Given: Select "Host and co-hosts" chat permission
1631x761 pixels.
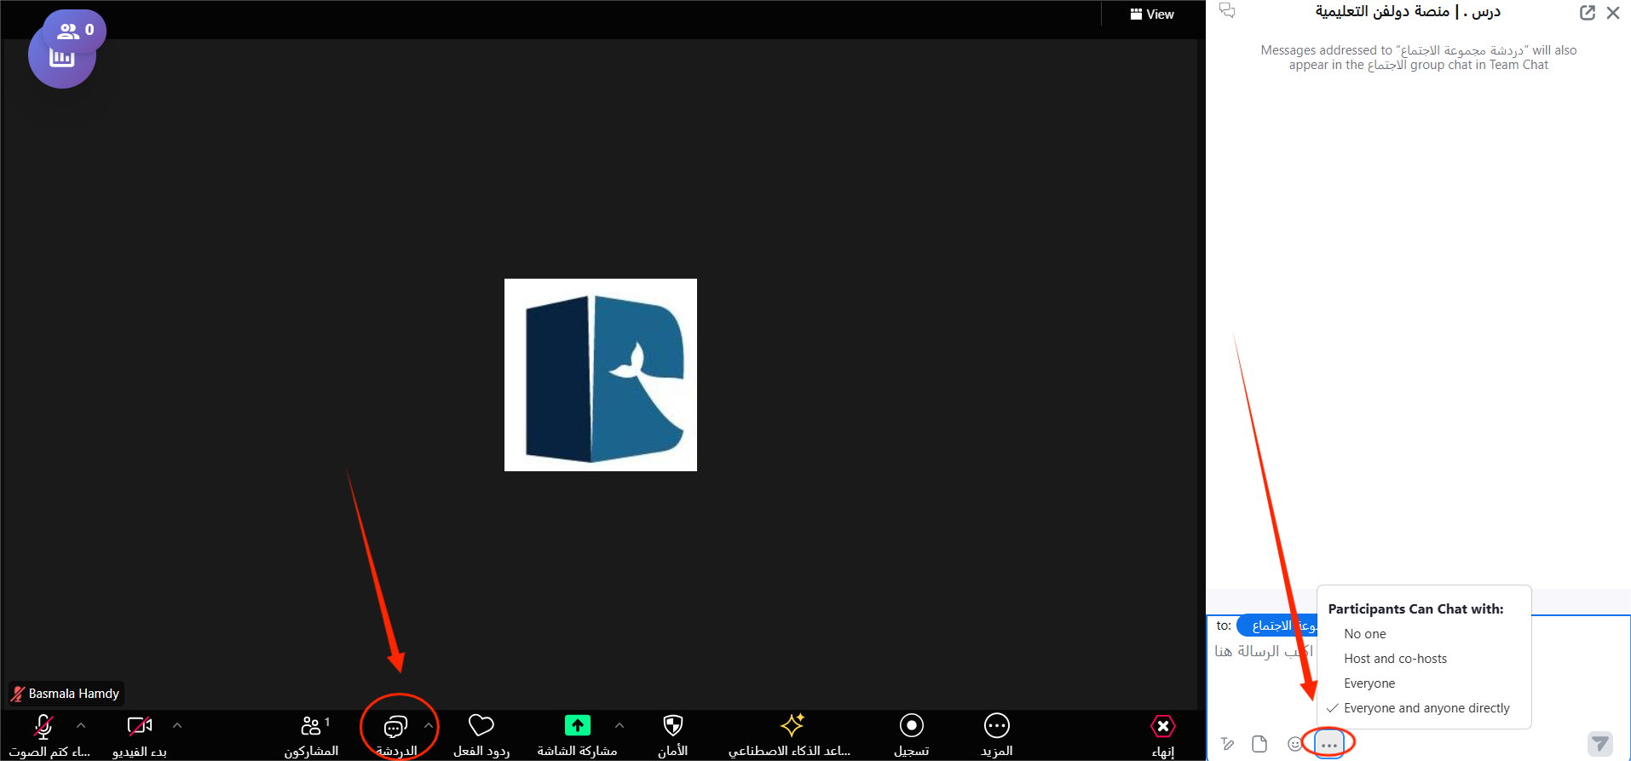Looking at the screenshot, I should [x=1395, y=659].
